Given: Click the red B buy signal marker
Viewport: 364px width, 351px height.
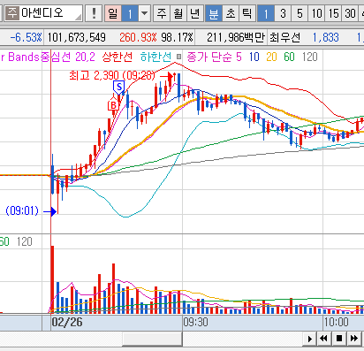Looking at the screenshot, I should tap(113, 105).
